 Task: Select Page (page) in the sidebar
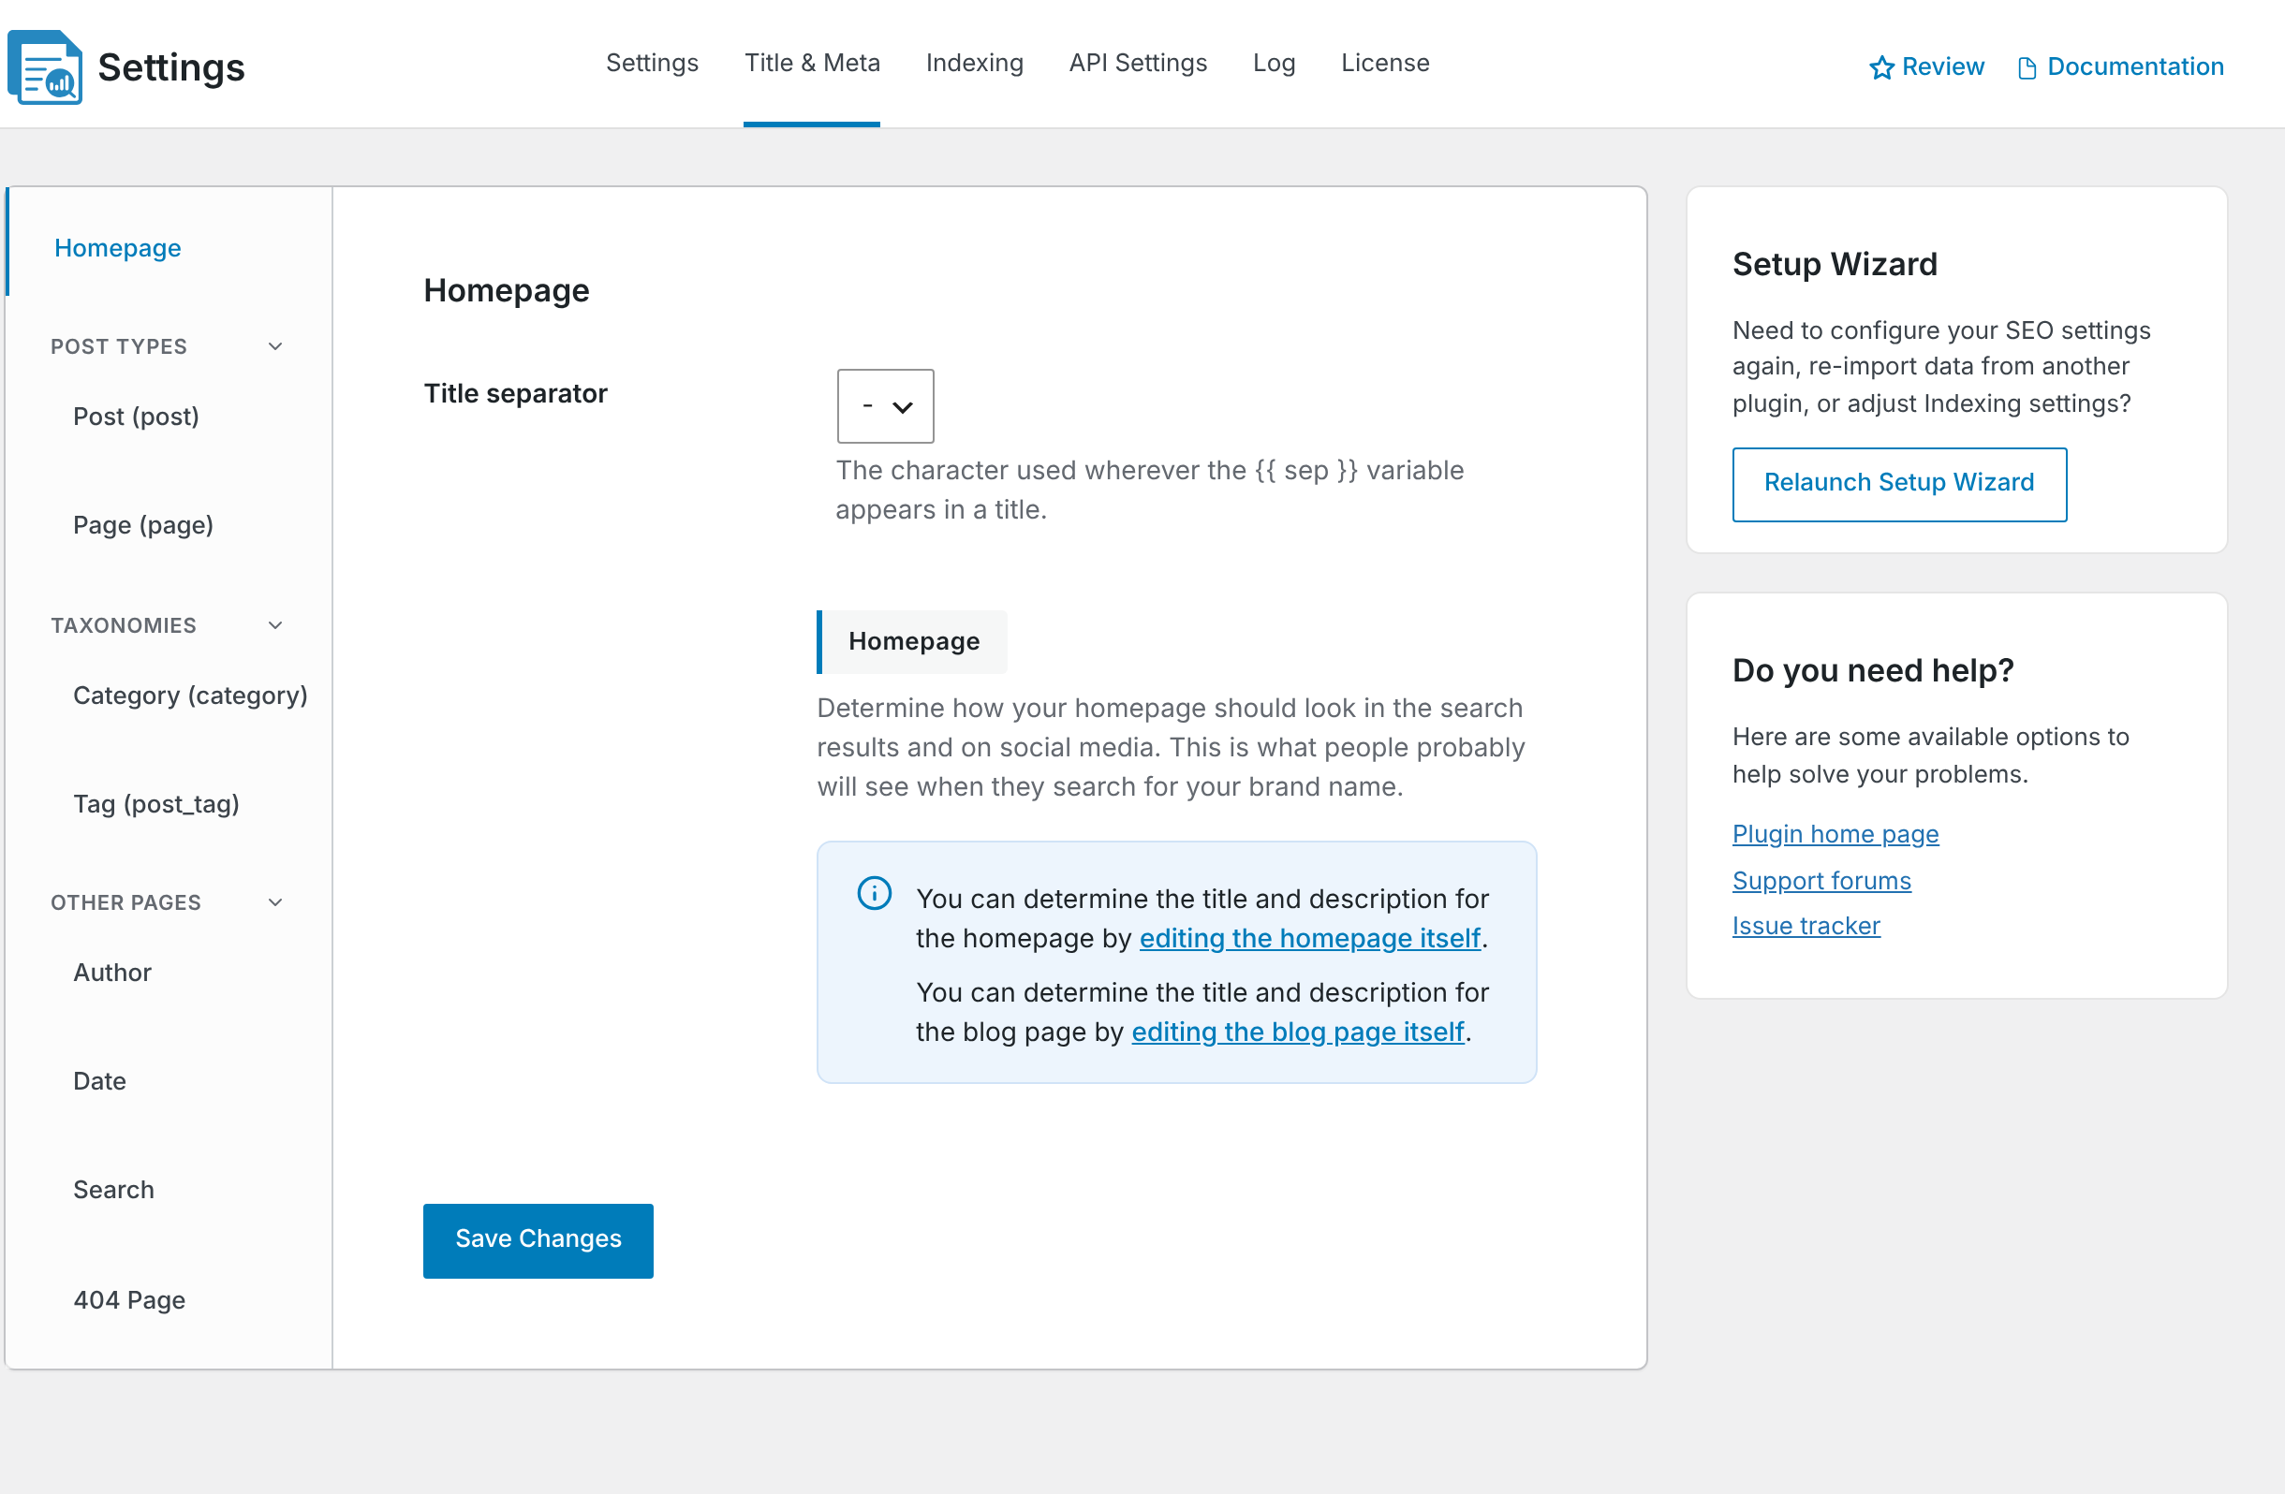tap(143, 525)
